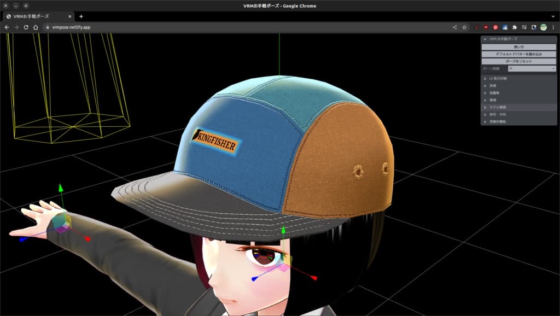Viewport: 560px width, 316px height.
Task: Expand the 表情 folder
Action: click(518, 86)
